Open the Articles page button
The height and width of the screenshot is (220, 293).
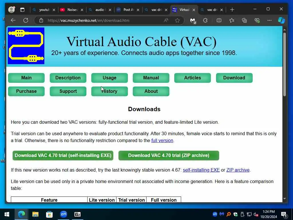(x=193, y=78)
